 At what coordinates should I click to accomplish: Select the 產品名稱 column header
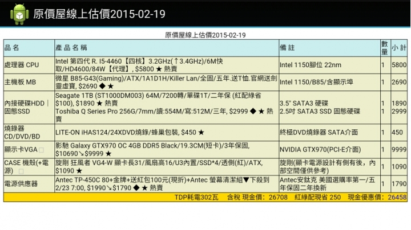point(71,48)
